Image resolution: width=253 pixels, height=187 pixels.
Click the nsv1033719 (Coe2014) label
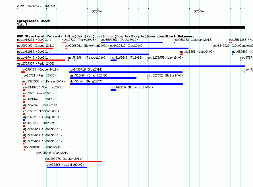point(86,69)
